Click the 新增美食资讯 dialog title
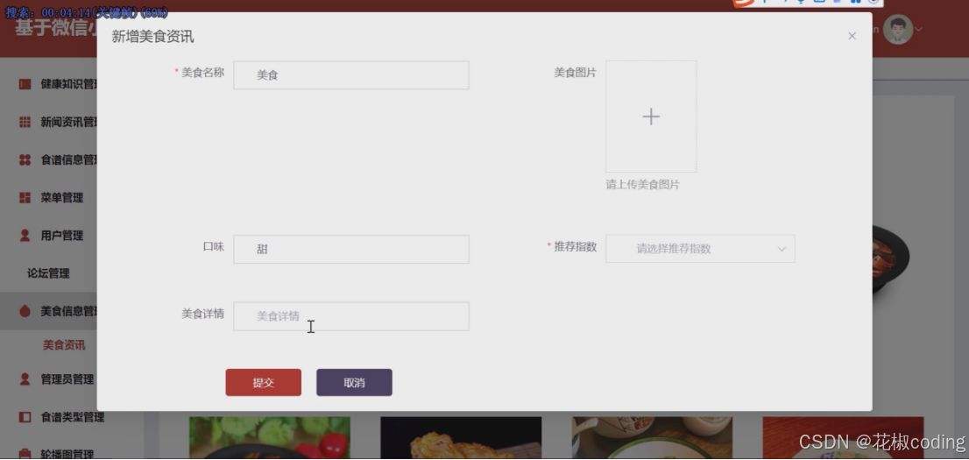Screen dimensions: 969x460 [152, 37]
